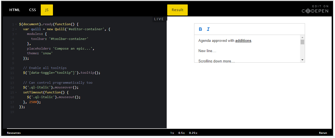Select the JS tab

[47, 10]
